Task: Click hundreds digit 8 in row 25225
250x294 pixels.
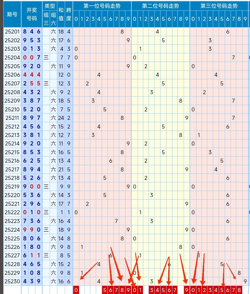Action: pyautogui.click(x=25, y=238)
